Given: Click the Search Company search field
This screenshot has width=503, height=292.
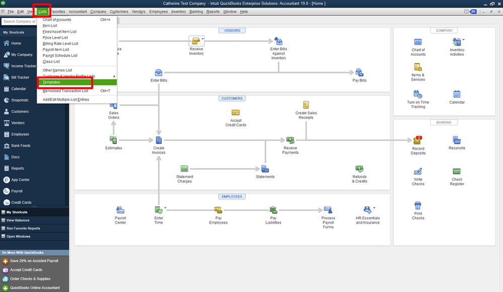Looking at the screenshot, I should pyautogui.click(x=19, y=22).
